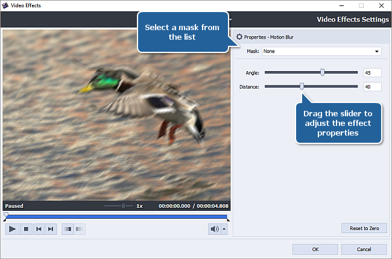Click the duck video preview

tap(116, 115)
